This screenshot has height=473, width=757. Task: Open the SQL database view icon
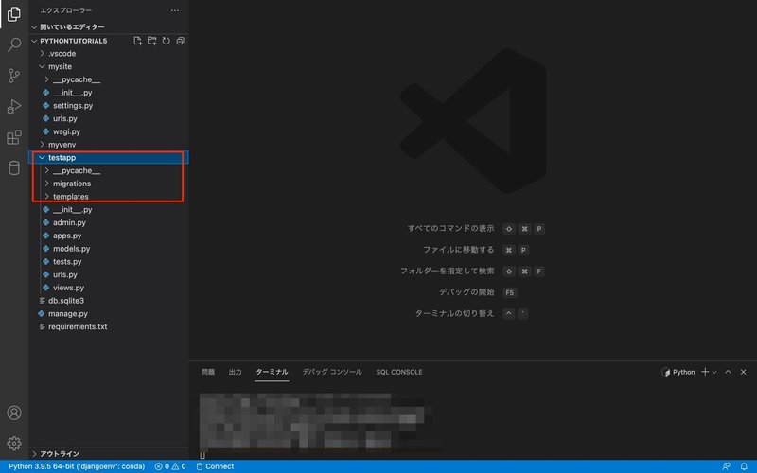click(14, 168)
